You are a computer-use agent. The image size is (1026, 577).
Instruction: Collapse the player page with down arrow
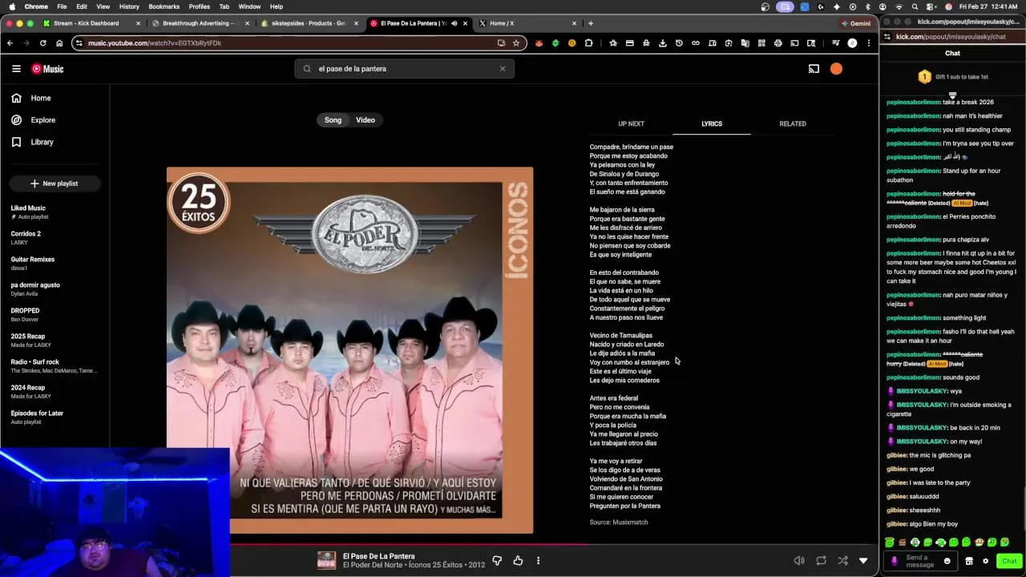tap(863, 561)
